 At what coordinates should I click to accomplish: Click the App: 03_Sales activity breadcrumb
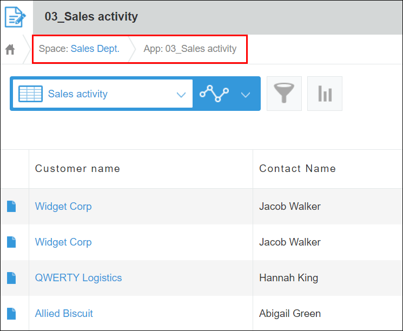coord(190,49)
